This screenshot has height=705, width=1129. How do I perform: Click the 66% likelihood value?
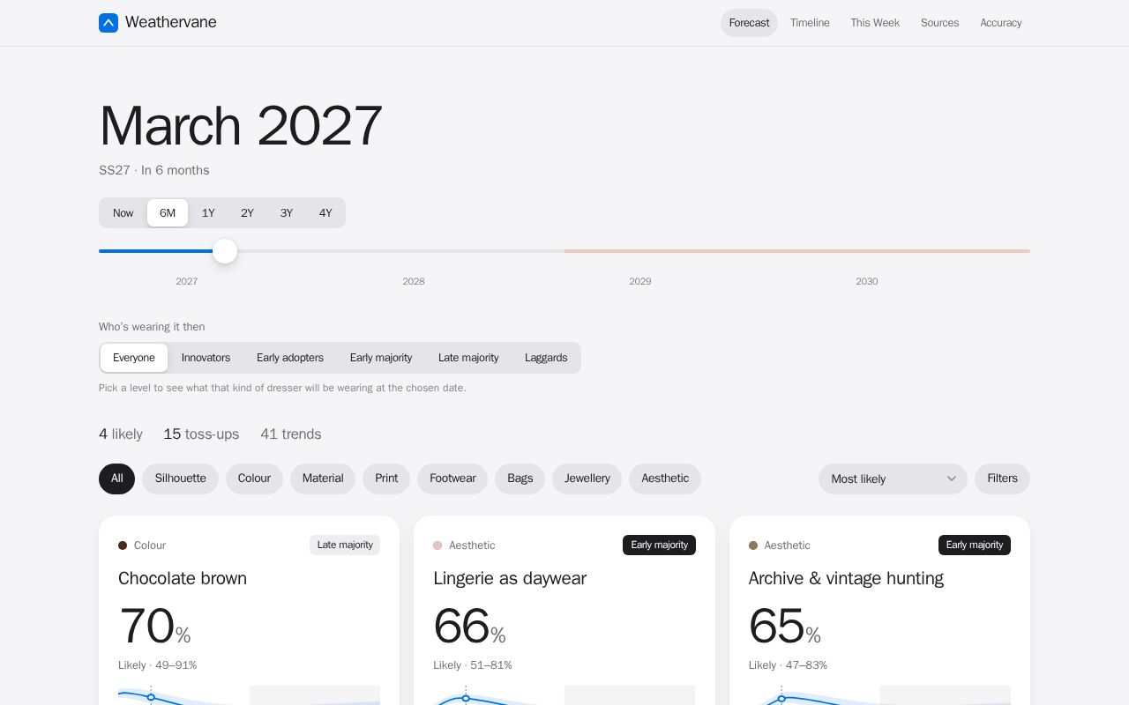469,627
